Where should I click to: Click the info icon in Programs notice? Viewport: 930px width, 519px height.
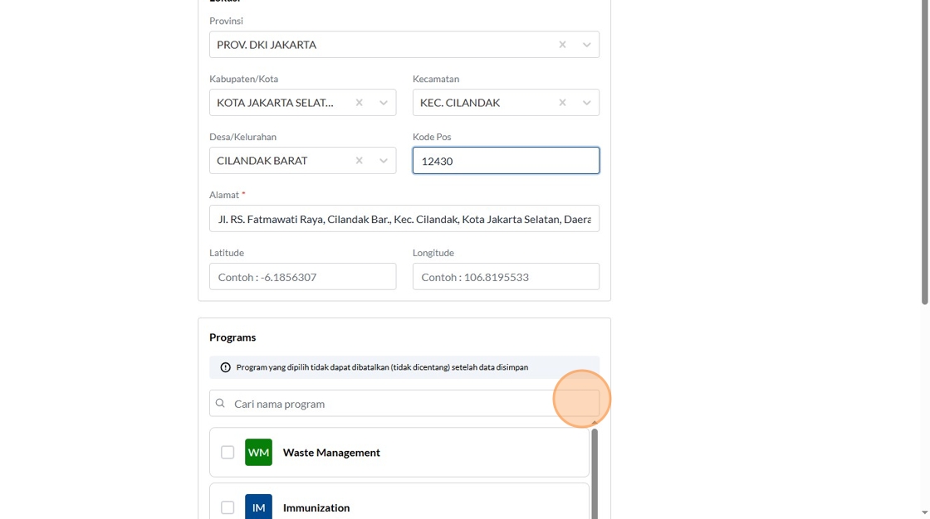click(x=225, y=367)
